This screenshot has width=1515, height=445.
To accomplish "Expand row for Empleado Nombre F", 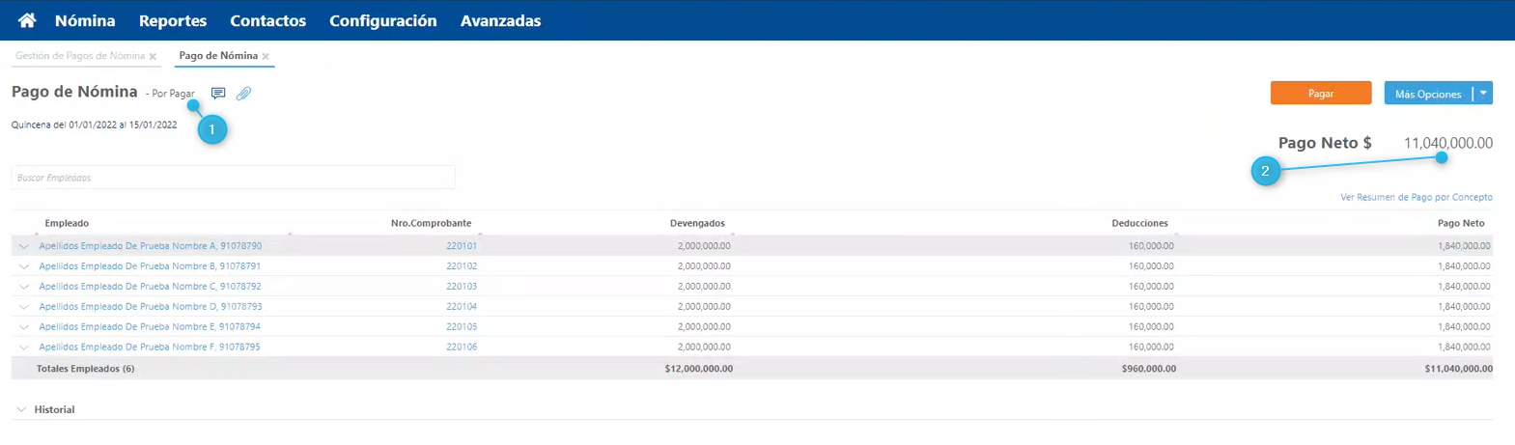I will pyautogui.click(x=24, y=348).
